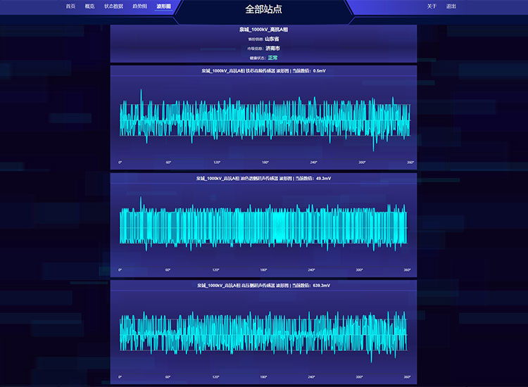
Task: Switch to the 概览 overview tab
Action: tap(89, 6)
